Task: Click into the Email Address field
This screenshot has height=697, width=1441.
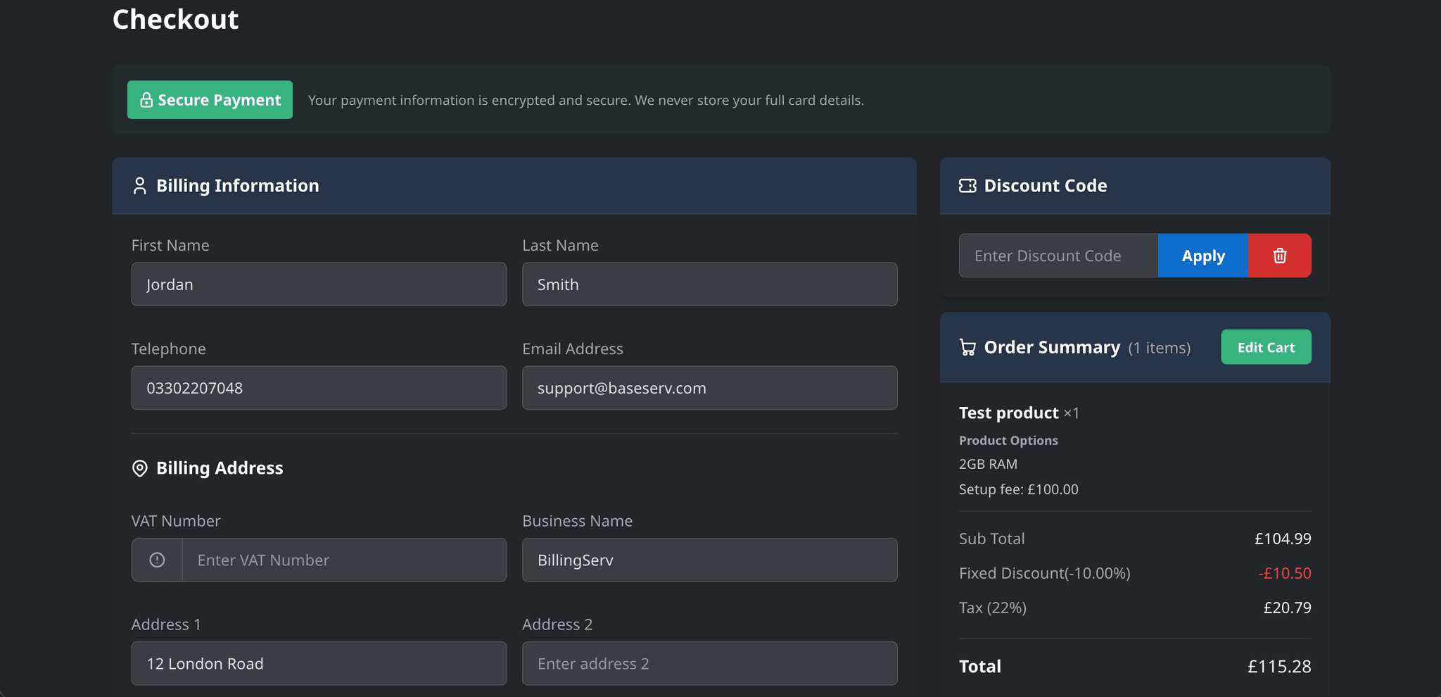Action: click(709, 388)
